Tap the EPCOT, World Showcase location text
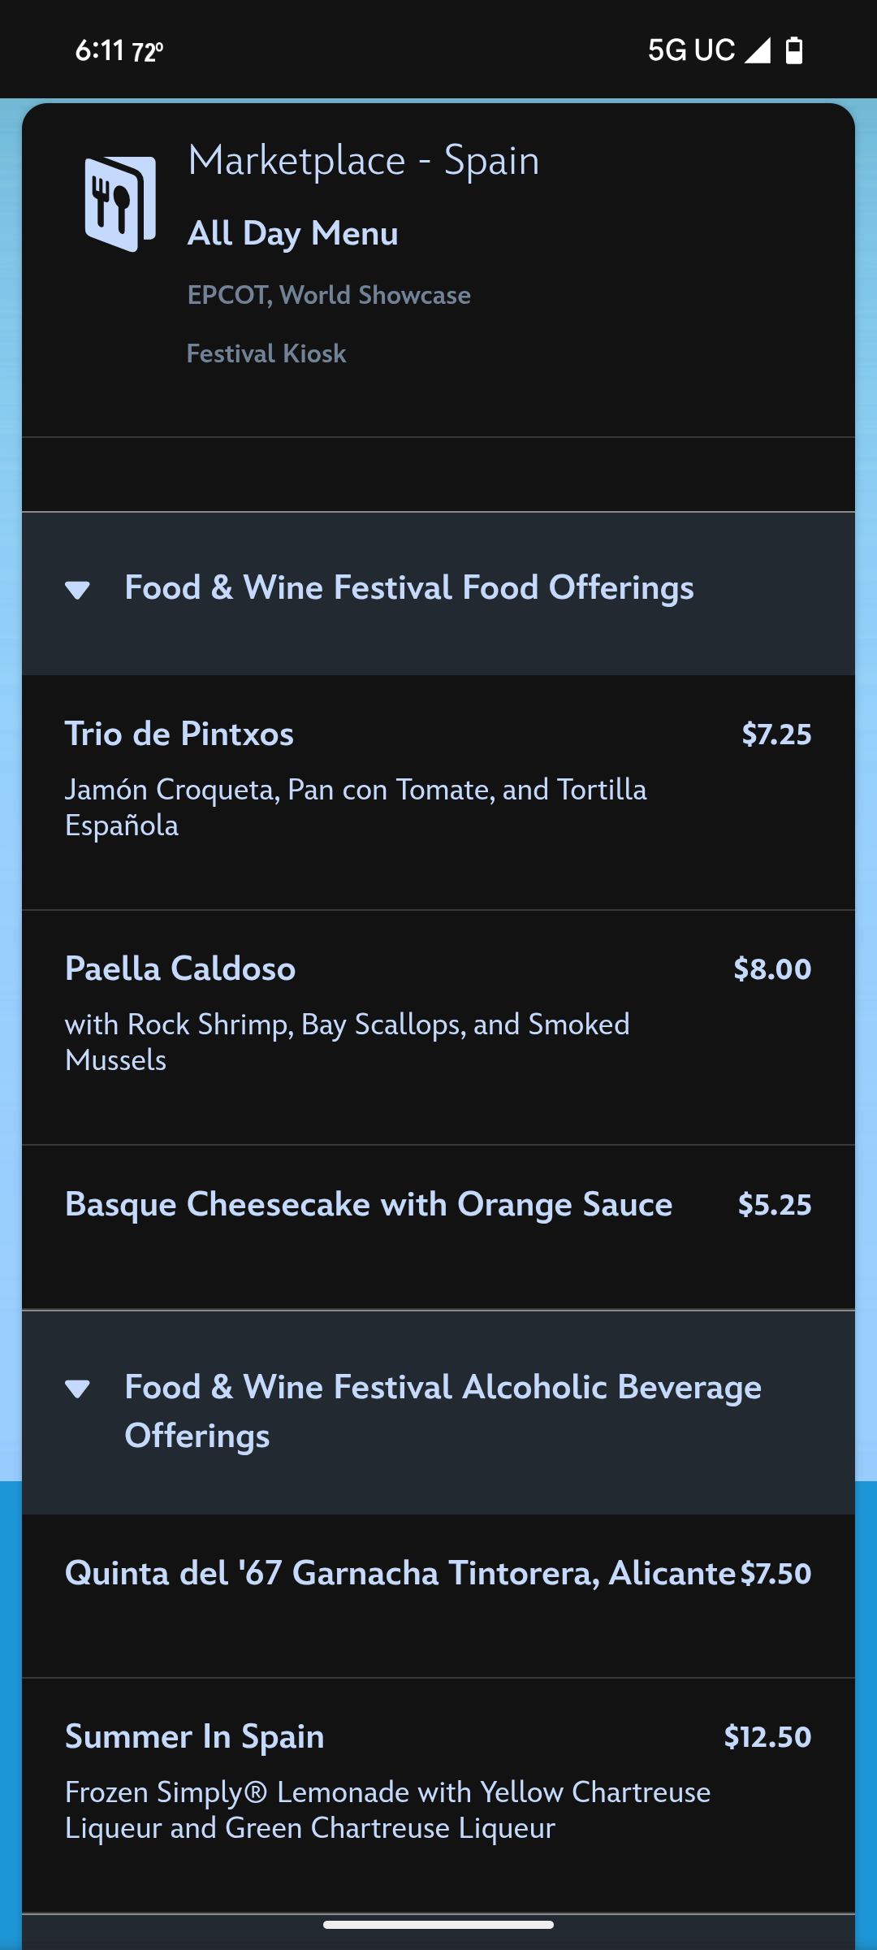This screenshot has width=877, height=1950. (329, 295)
